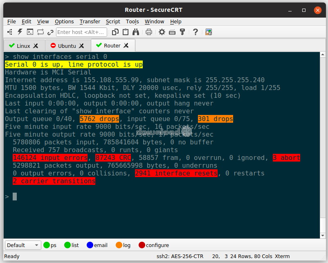Click the 'Hardware is MCI Serial' line
The height and width of the screenshot is (263, 328).
coord(48,72)
